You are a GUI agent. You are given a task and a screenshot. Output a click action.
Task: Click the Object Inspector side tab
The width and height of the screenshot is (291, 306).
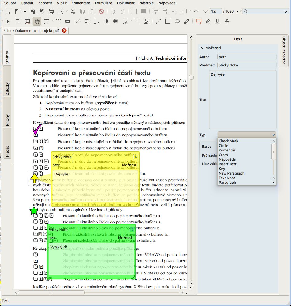tap(284, 50)
